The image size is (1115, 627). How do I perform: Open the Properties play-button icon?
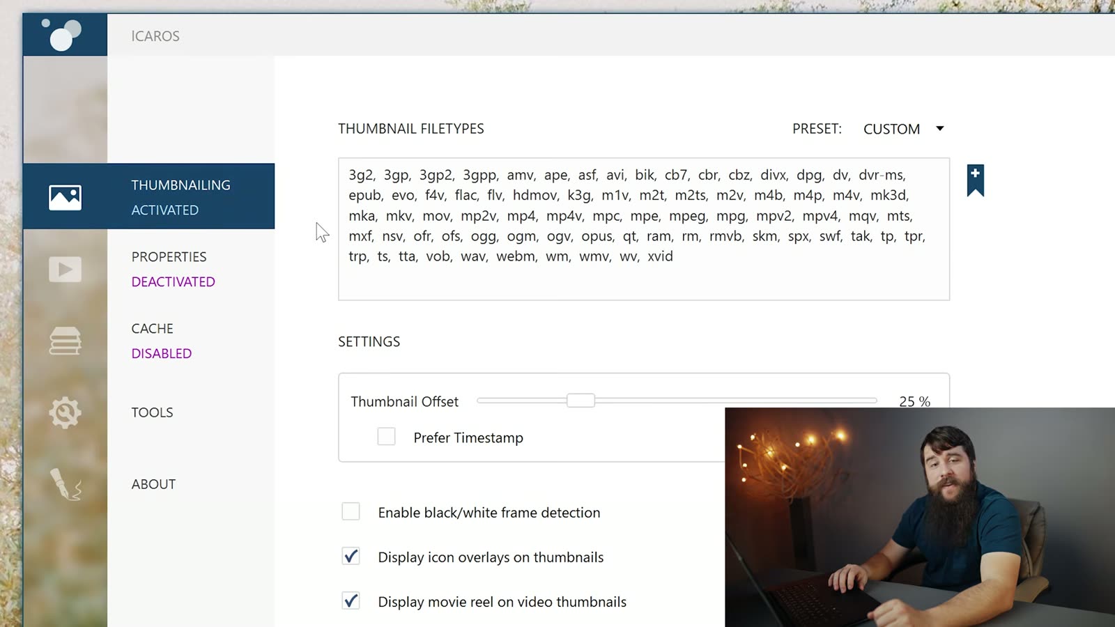[x=65, y=270]
